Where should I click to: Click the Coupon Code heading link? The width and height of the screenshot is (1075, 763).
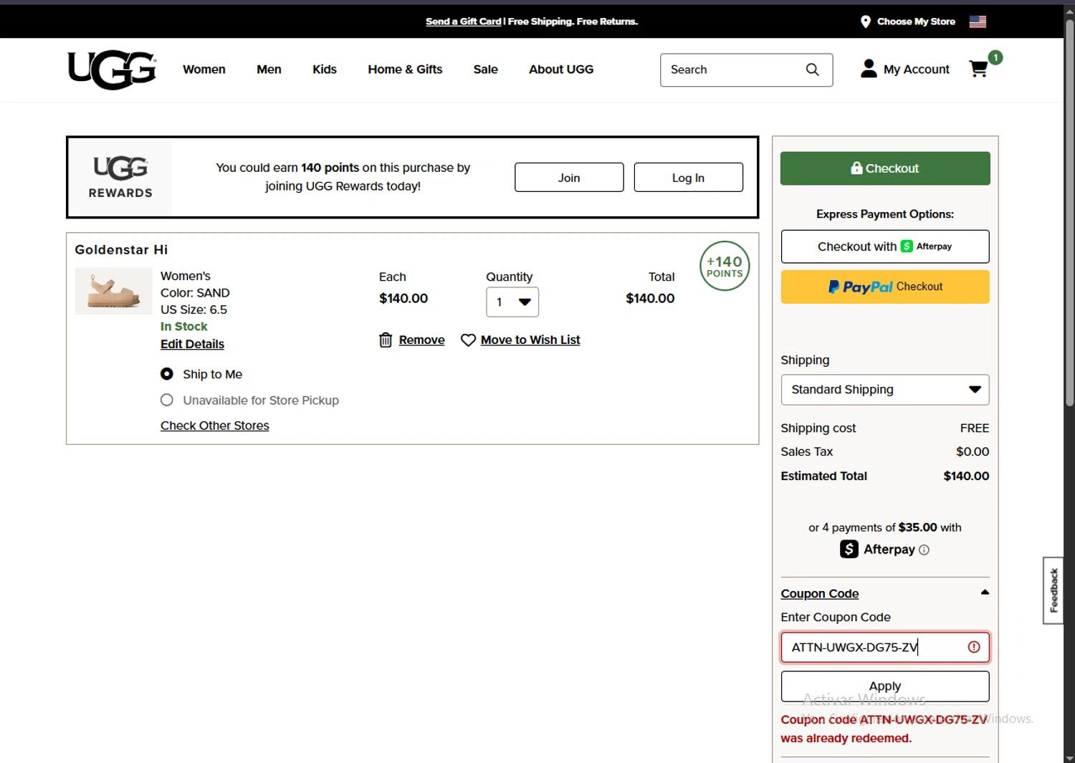(x=820, y=594)
